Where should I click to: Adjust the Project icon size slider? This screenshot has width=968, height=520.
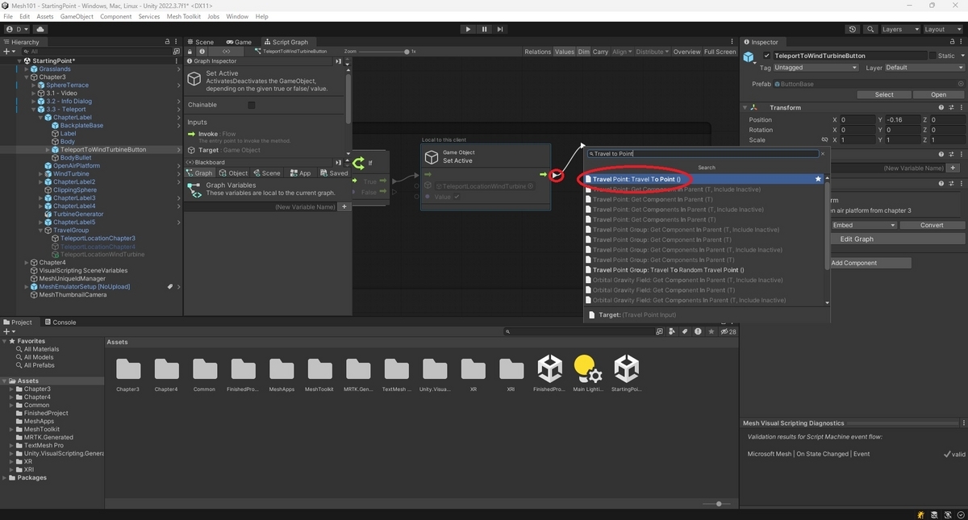[x=718, y=504]
